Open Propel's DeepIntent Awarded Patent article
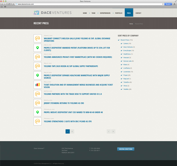The height and width of the screenshot is (166, 177). pyautogui.click(x=77, y=49)
